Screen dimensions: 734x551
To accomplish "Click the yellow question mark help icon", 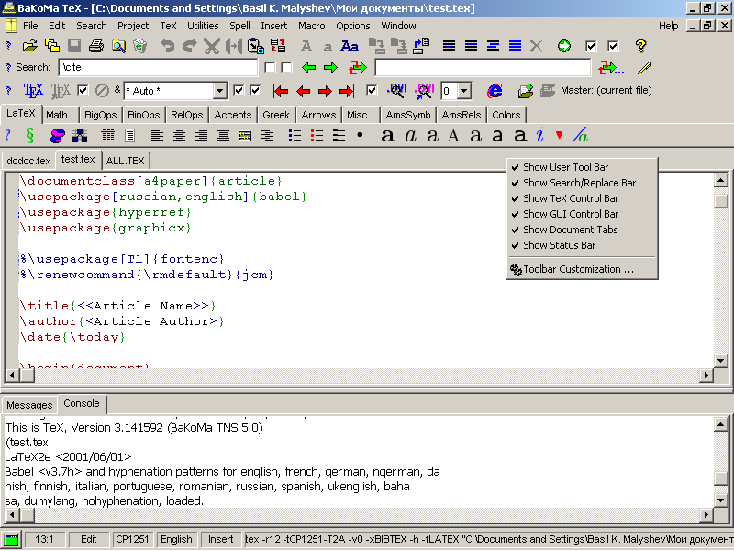I will click(641, 45).
